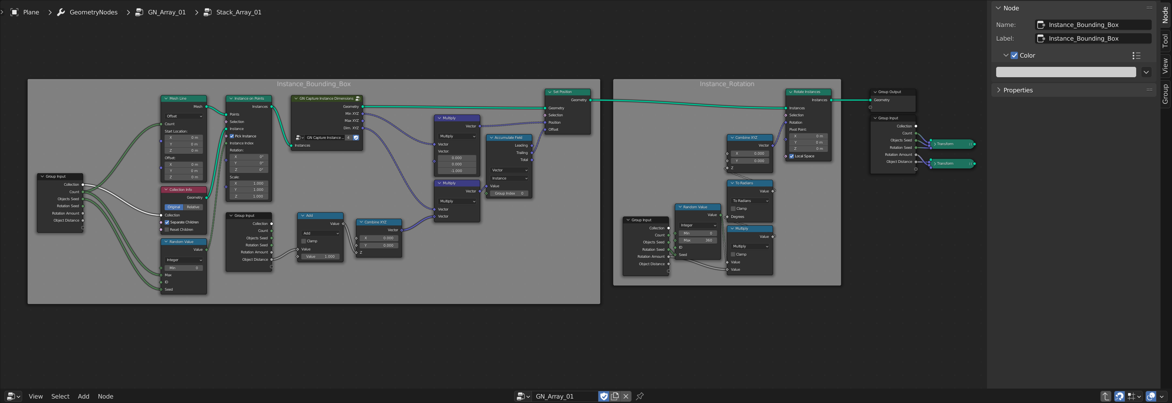The width and height of the screenshot is (1172, 403).
Task: Unlink the GN_Array_01 node tree
Action: click(x=626, y=396)
